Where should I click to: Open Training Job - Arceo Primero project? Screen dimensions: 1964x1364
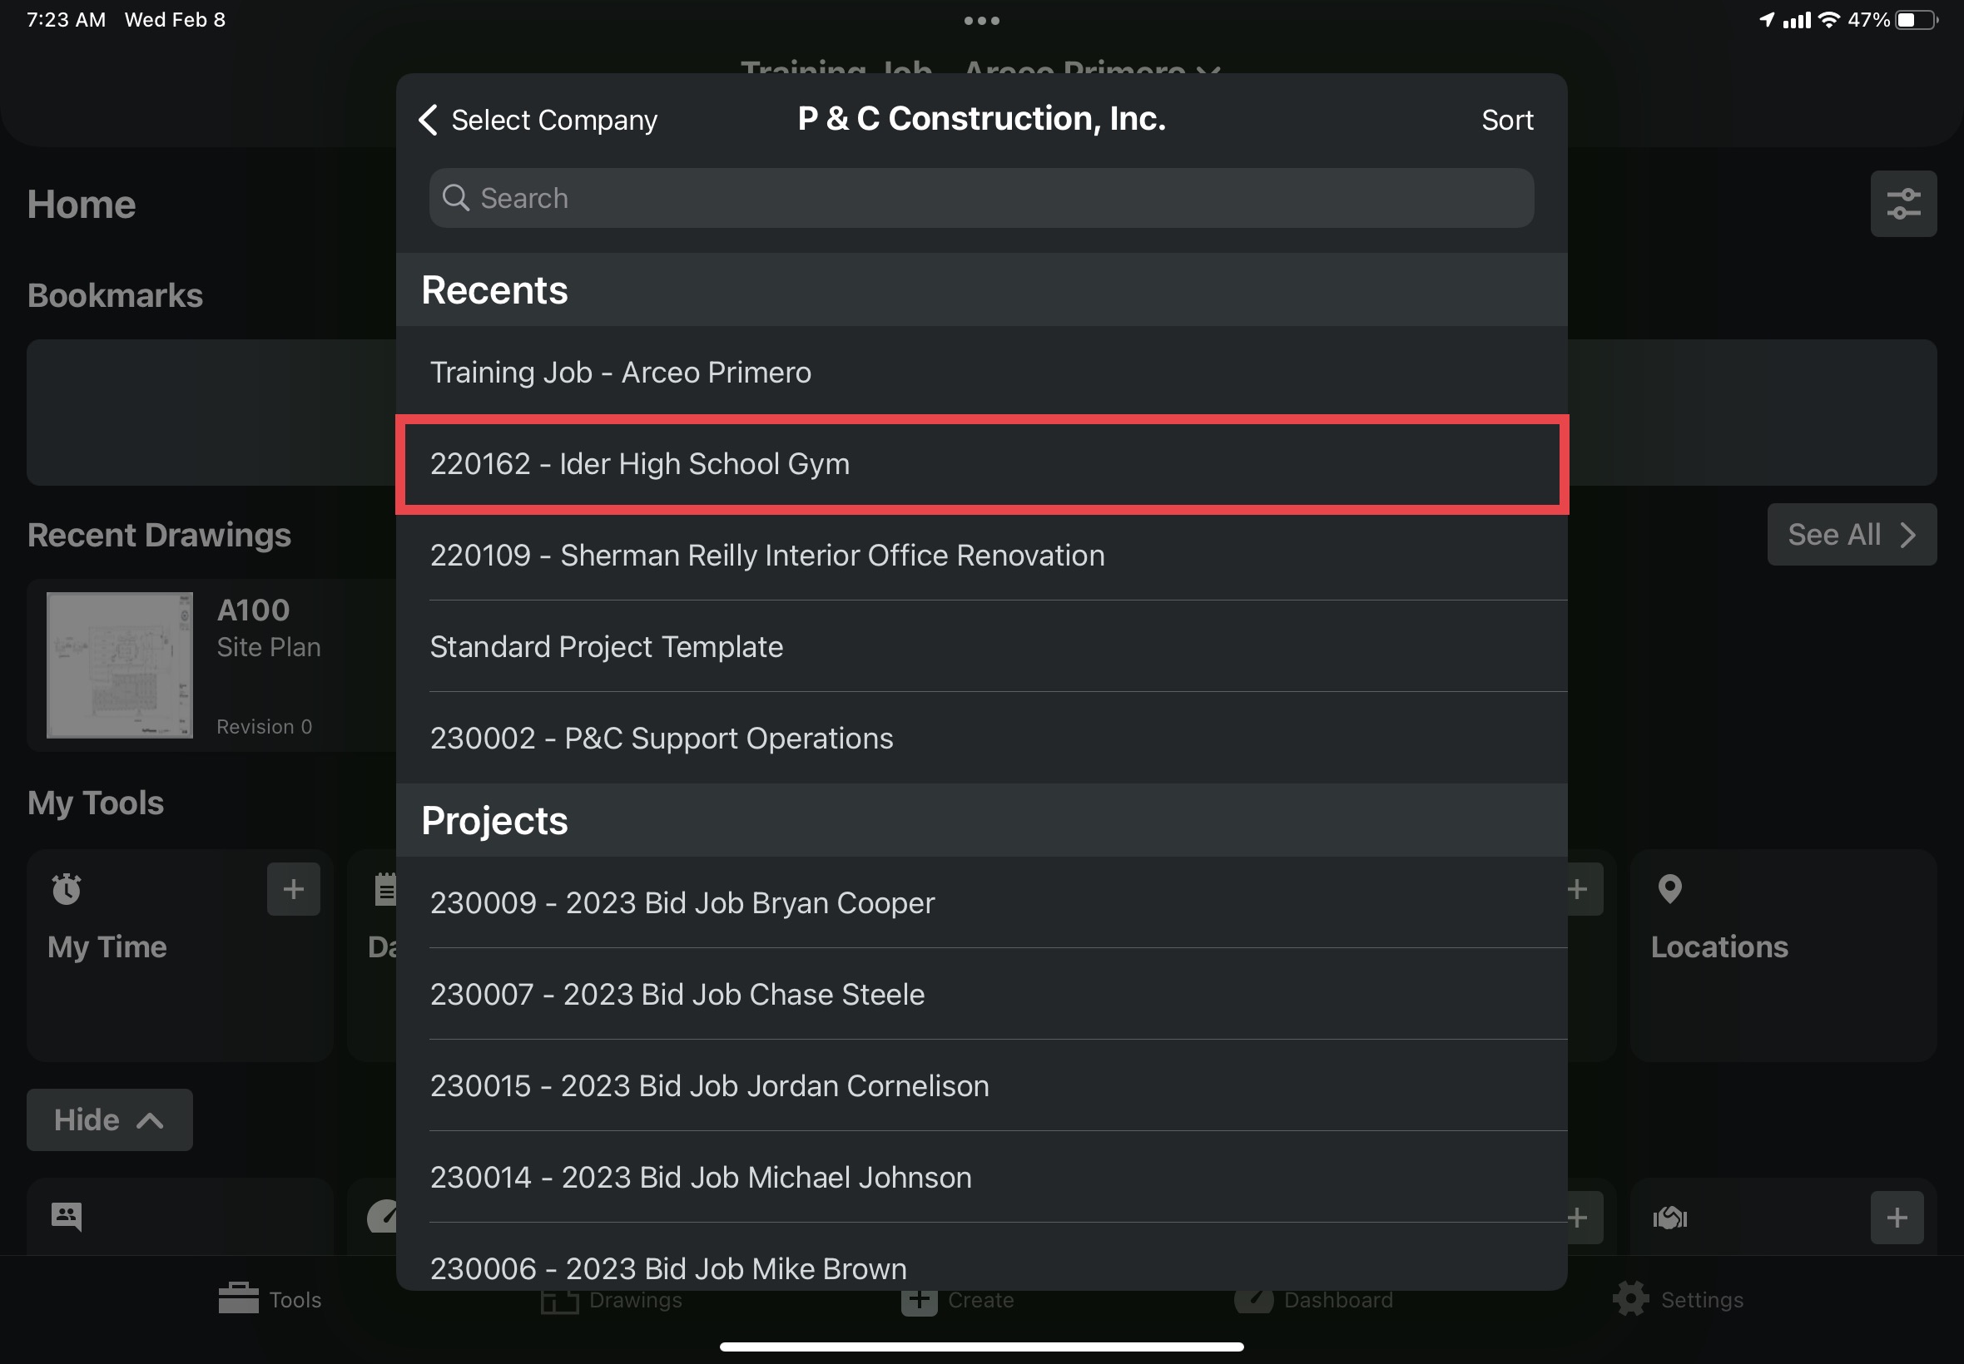coord(981,373)
